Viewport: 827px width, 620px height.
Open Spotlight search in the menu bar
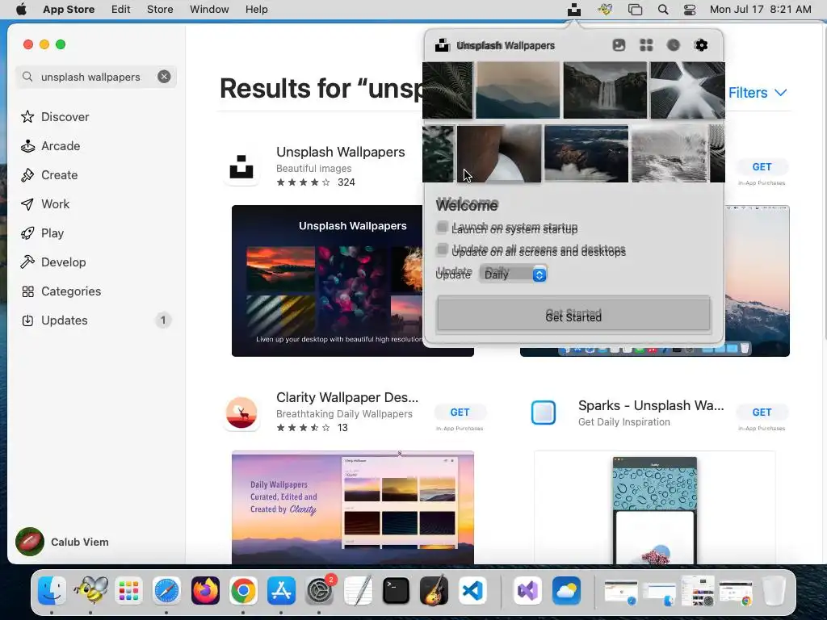pos(663,10)
